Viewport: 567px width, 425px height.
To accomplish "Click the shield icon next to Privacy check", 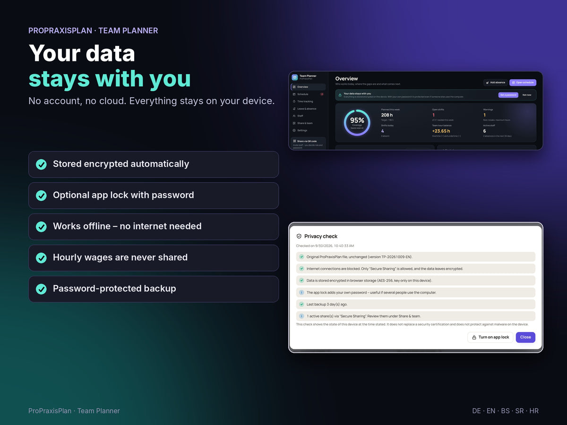I will (x=299, y=236).
